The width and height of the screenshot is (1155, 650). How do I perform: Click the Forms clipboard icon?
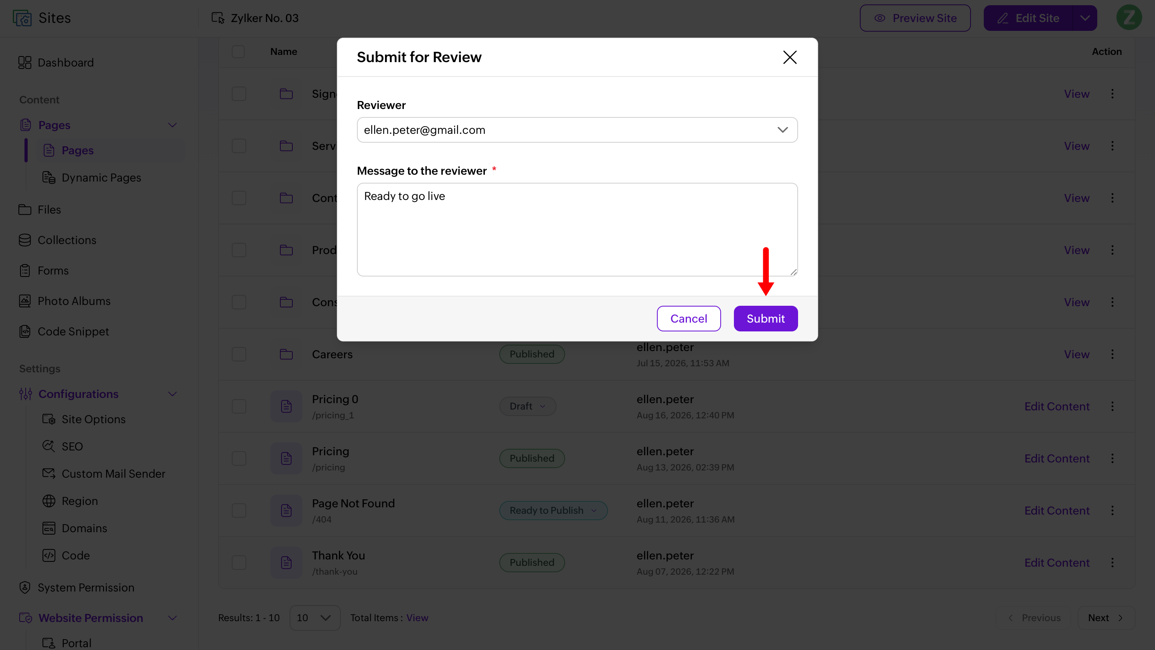pos(25,270)
